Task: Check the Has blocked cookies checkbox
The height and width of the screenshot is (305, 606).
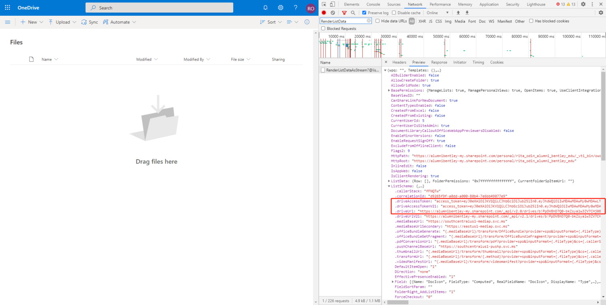Action: [x=532, y=21]
